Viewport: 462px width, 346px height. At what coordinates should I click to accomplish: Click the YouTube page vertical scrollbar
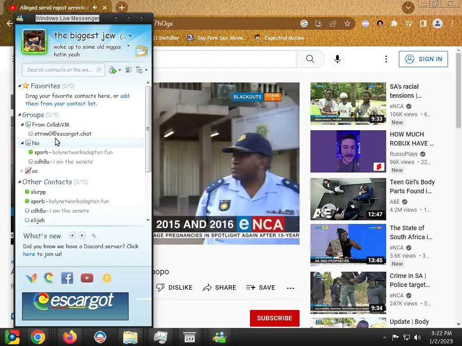[x=458, y=90]
